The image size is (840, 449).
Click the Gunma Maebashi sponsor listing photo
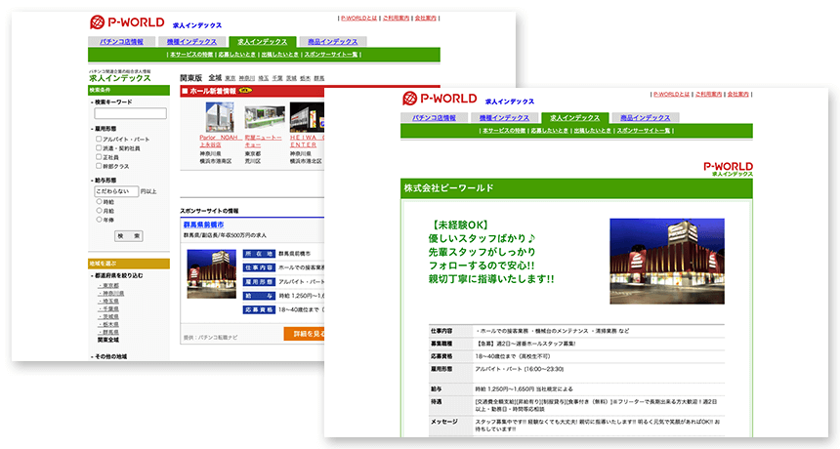point(211,274)
